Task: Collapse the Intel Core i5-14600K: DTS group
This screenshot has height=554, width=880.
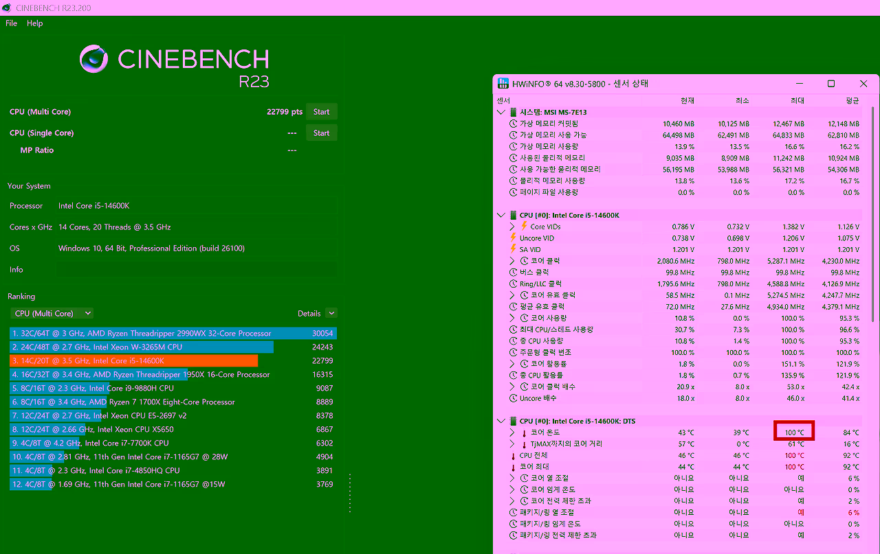Action: point(500,421)
